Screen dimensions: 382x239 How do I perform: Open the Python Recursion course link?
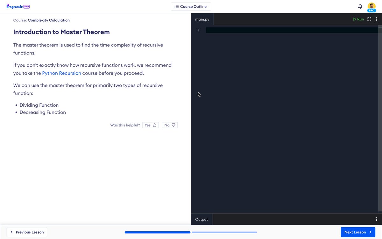coord(61,73)
